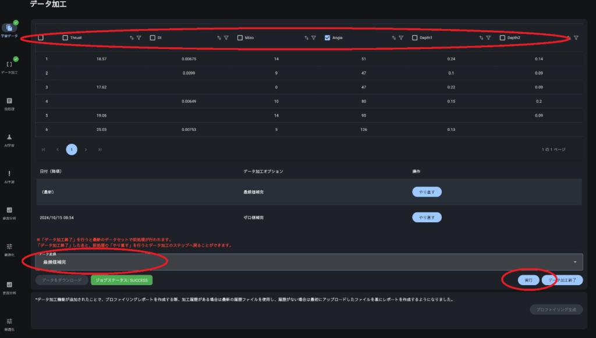Open filter for the Mizo column
This screenshot has width=596, height=338.
(x=314, y=38)
